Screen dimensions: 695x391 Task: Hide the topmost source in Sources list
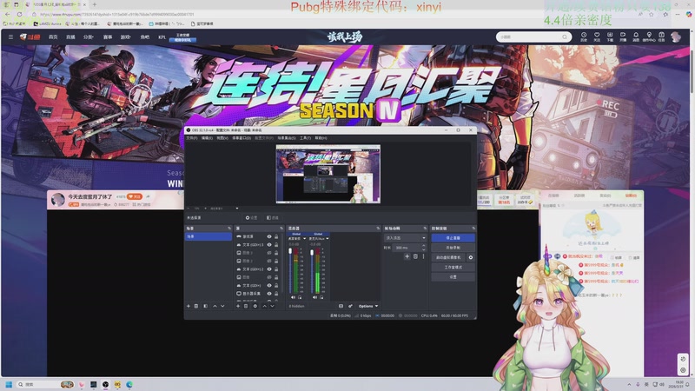269,236
